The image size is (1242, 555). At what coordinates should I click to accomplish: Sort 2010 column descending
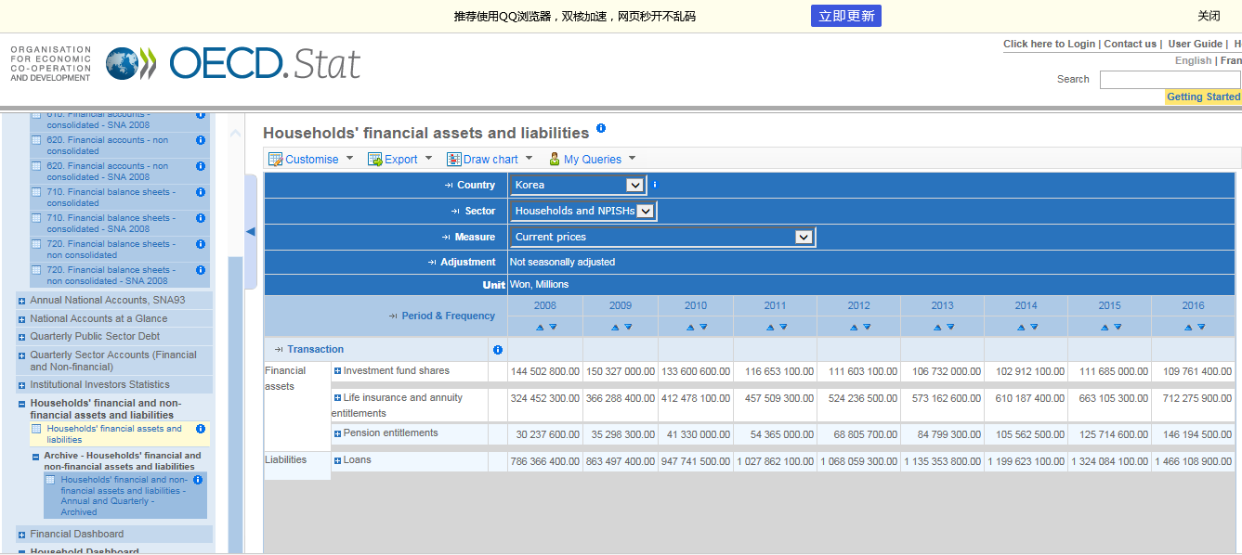pos(703,327)
